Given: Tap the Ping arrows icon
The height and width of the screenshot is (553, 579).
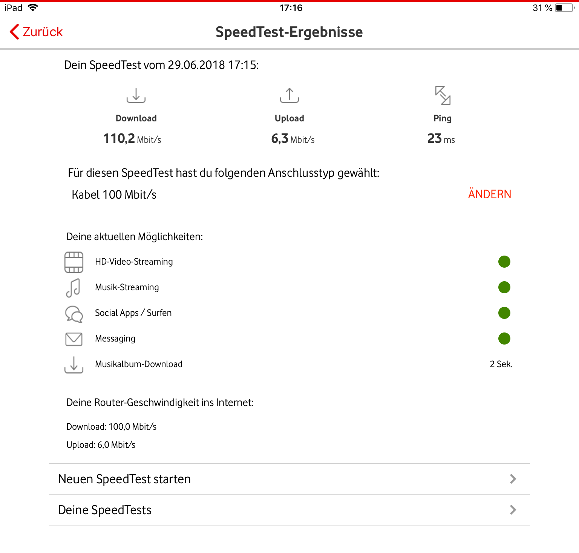Looking at the screenshot, I should pos(443,95).
